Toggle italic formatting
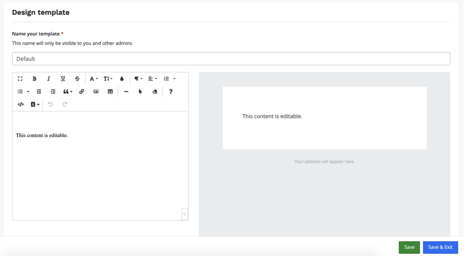The height and width of the screenshot is (256, 465). (x=49, y=79)
